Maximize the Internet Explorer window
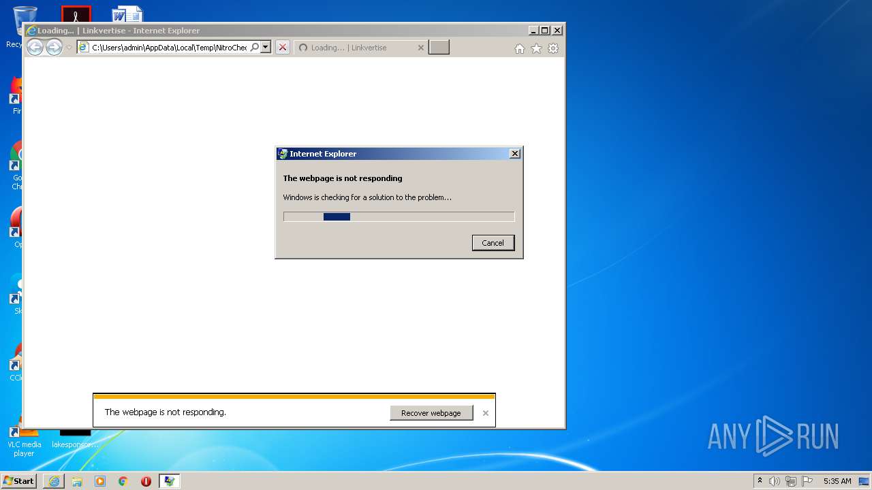Image resolution: width=872 pixels, height=490 pixels. 544,31
